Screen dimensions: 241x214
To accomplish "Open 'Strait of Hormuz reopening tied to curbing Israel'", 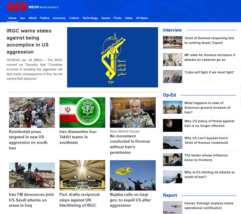I will tap(209, 40).
